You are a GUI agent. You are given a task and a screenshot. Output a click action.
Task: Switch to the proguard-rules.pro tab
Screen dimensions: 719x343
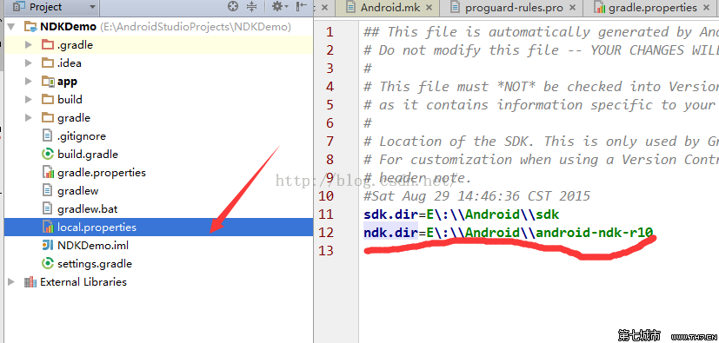point(508,8)
